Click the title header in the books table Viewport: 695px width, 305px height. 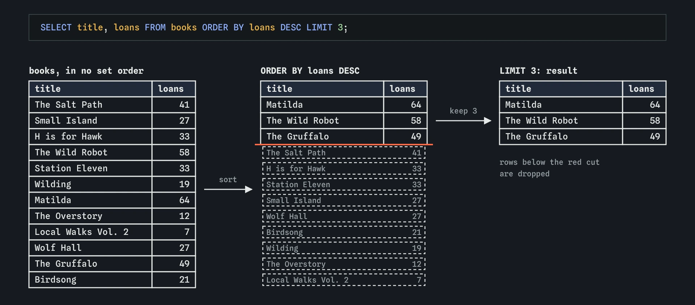click(x=90, y=89)
